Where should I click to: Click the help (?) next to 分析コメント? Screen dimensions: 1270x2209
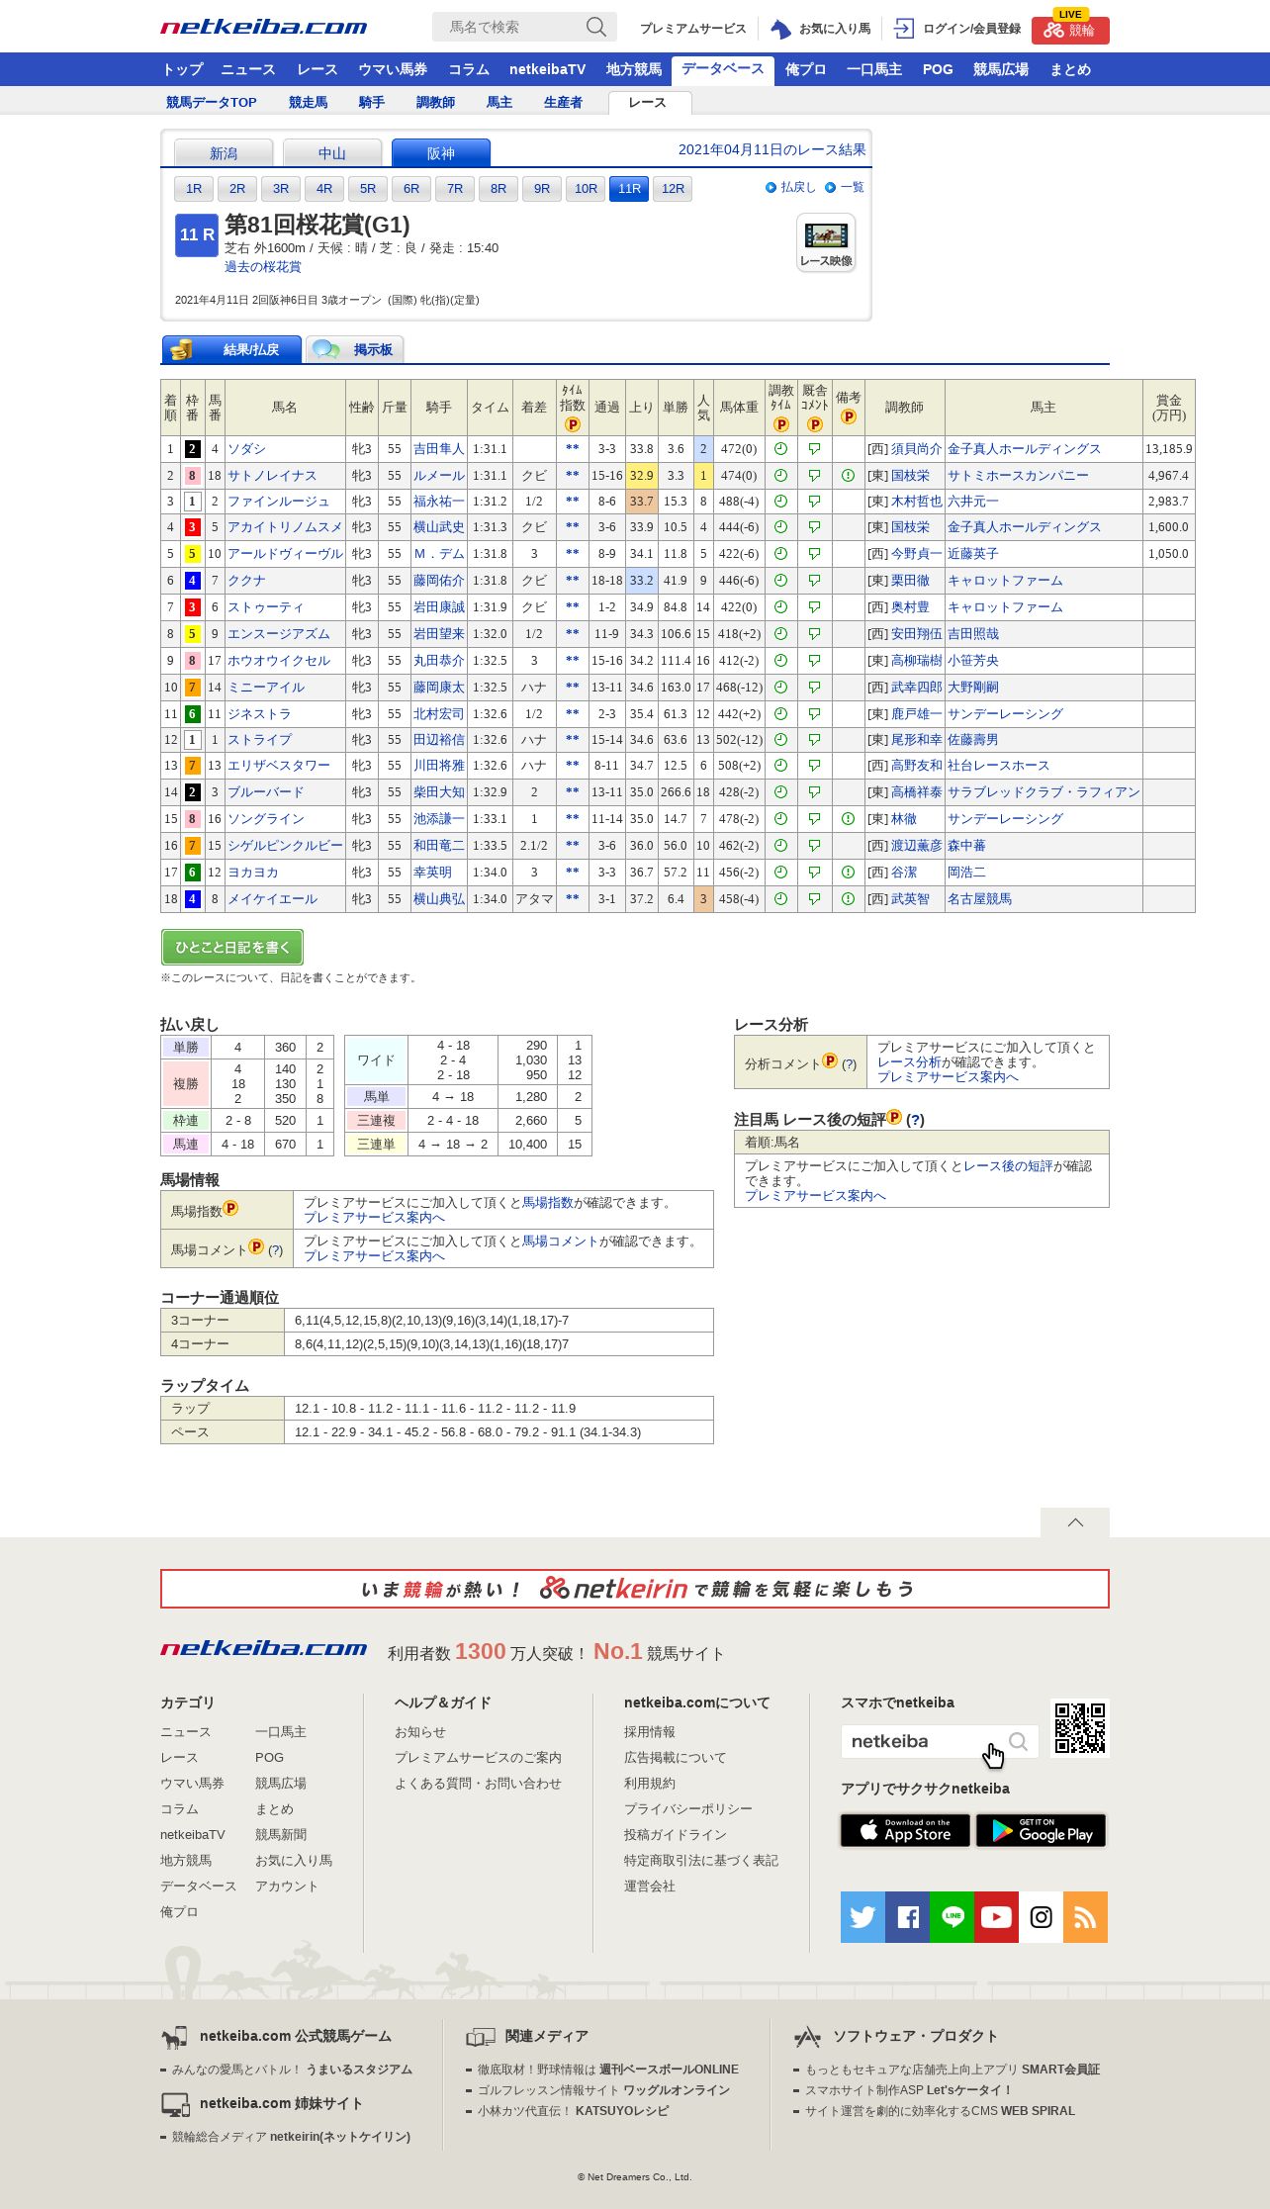coord(849,1064)
